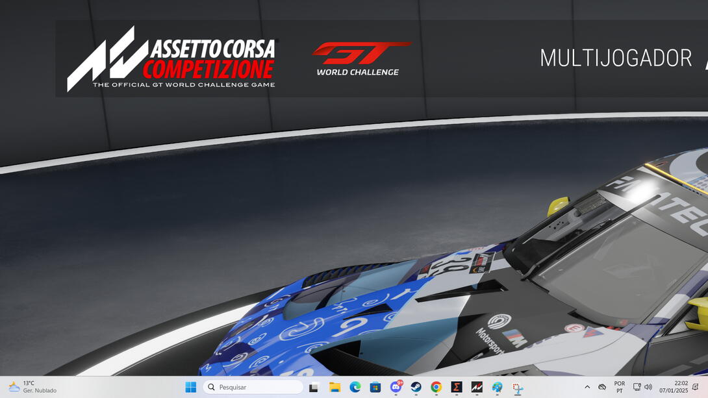The image size is (708, 398).
Task: Open the weather widget showing 13°C
Action: click(x=32, y=387)
